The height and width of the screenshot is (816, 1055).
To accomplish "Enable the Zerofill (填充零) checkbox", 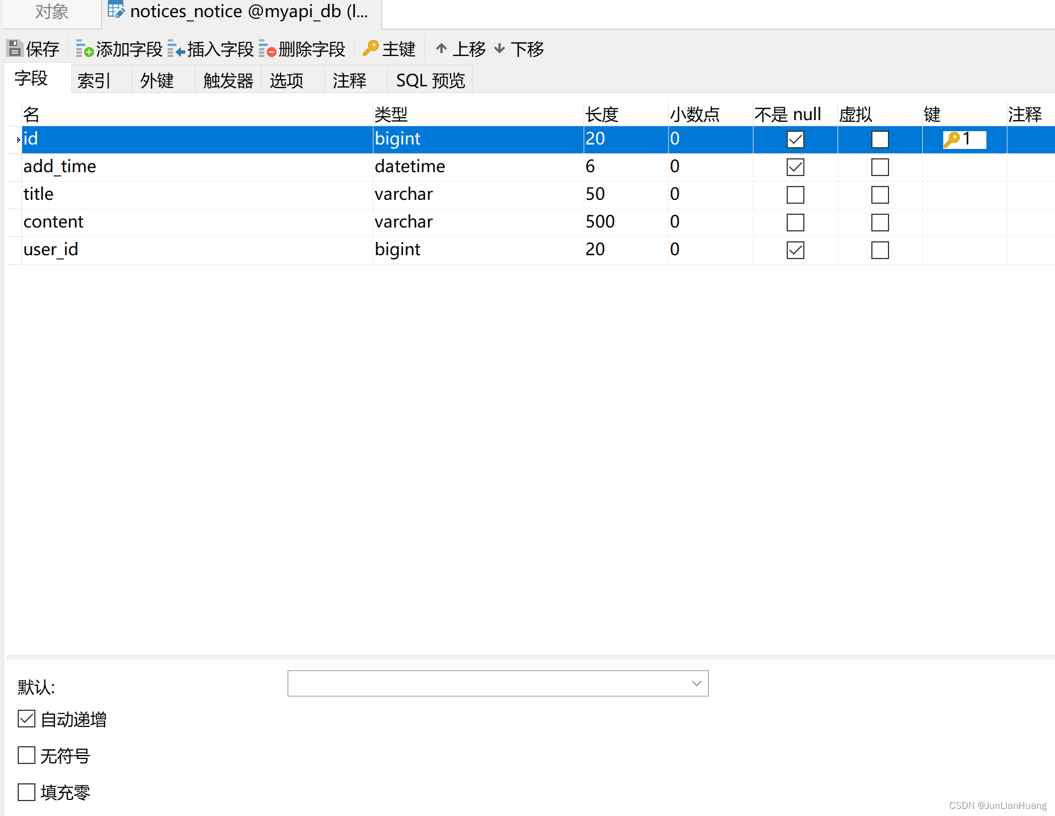I will pyautogui.click(x=27, y=792).
